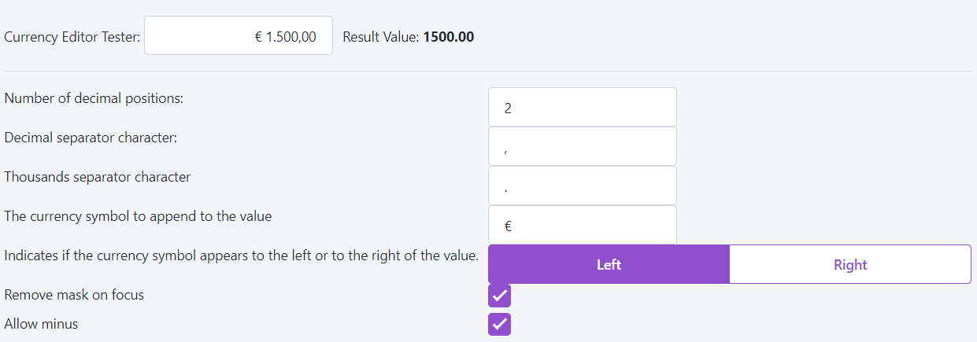Click the currency symbol input showing €
The width and height of the screenshot is (977, 342).
click(582, 226)
